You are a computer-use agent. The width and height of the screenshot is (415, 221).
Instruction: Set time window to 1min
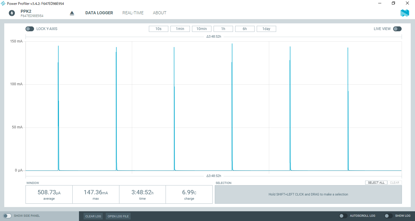(x=180, y=29)
